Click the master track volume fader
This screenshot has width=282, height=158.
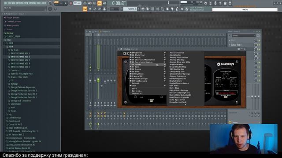[90, 81]
